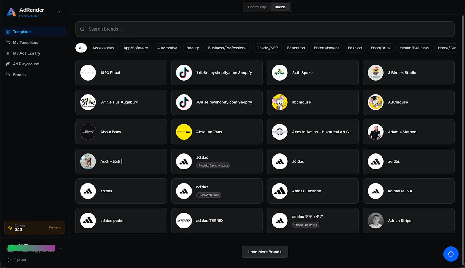Filter by Education category
The width and height of the screenshot is (465, 268).
[296, 48]
